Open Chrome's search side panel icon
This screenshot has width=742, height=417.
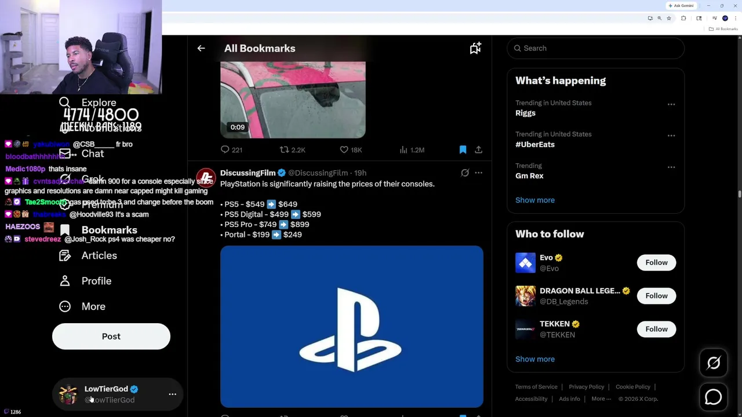tap(699, 18)
